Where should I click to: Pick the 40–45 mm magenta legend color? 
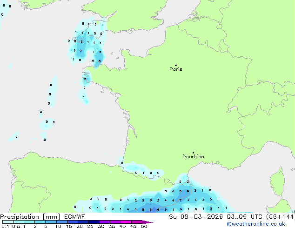pos(126,222)
